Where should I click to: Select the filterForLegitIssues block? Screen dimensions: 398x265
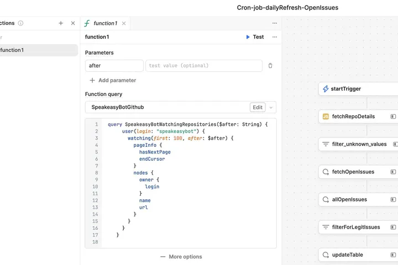[x=358, y=227]
